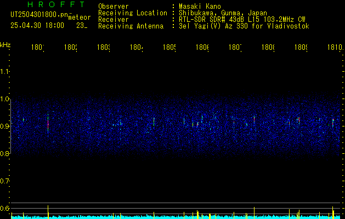Click the 0.7 frequency axis label
345x219 pixels.
coord(4,181)
